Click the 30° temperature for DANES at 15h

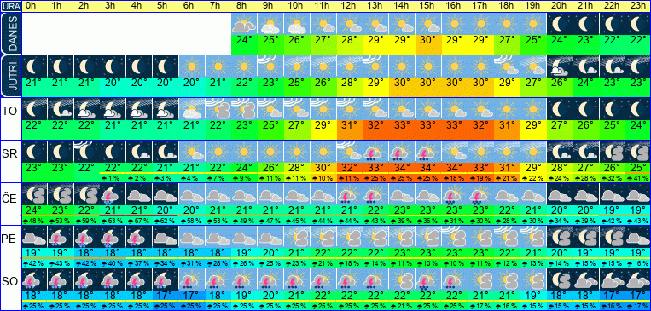coord(428,41)
